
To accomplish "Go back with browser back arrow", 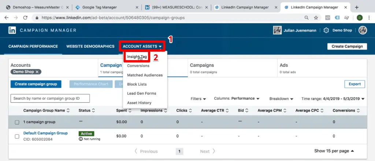I will pyautogui.click(x=7, y=18).
